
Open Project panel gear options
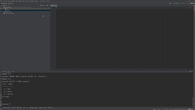[x=47, y=5]
